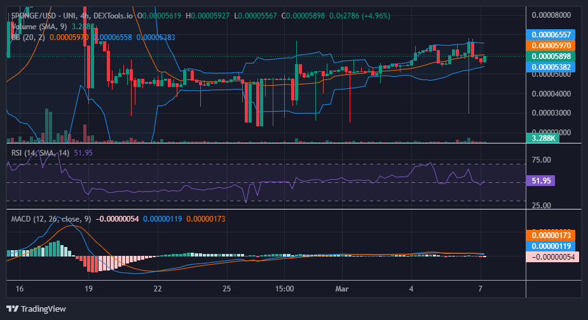Click the 15:00 time axis label
Viewport: 588px width, 320px height.
click(284, 289)
